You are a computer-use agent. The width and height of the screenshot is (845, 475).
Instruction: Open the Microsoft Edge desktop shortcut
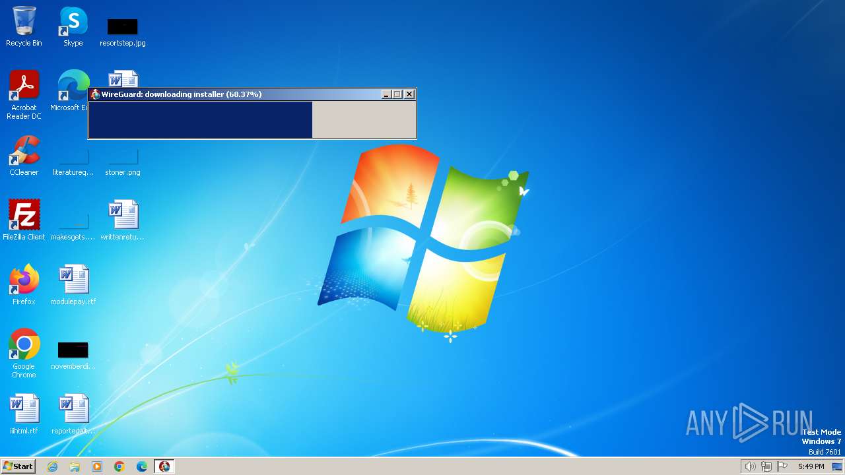pyautogui.click(x=72, y=91)
